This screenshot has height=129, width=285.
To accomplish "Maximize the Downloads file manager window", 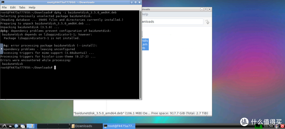I will (206, 9).
